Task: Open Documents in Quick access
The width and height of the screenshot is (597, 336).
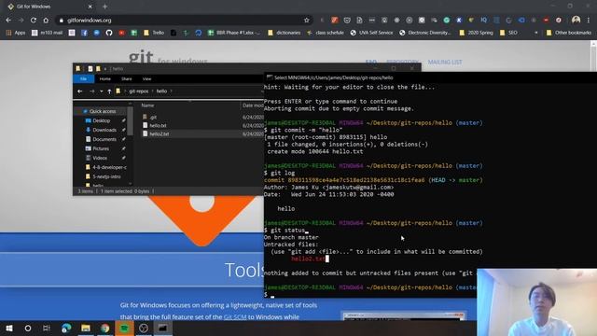Action: (104, 139)
